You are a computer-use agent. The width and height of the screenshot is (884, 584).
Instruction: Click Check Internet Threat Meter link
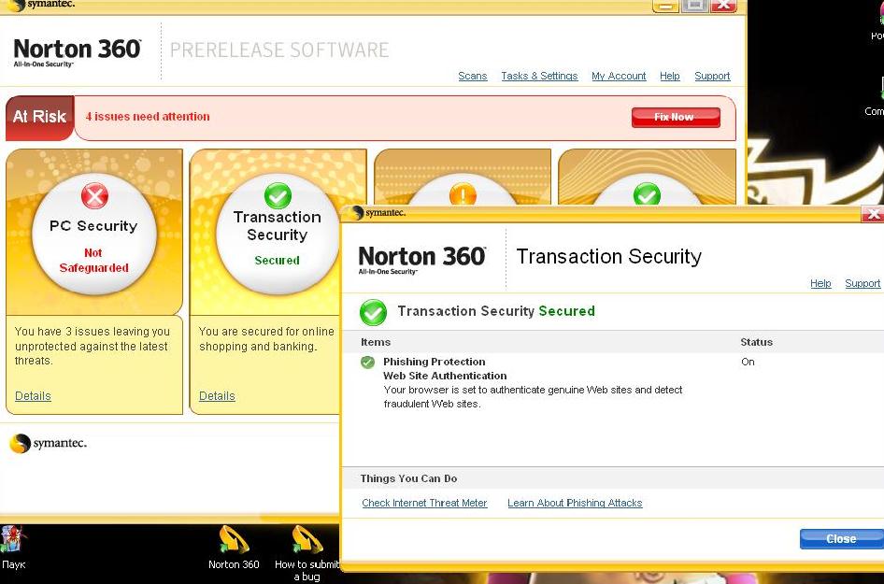[x=424, y=503]
